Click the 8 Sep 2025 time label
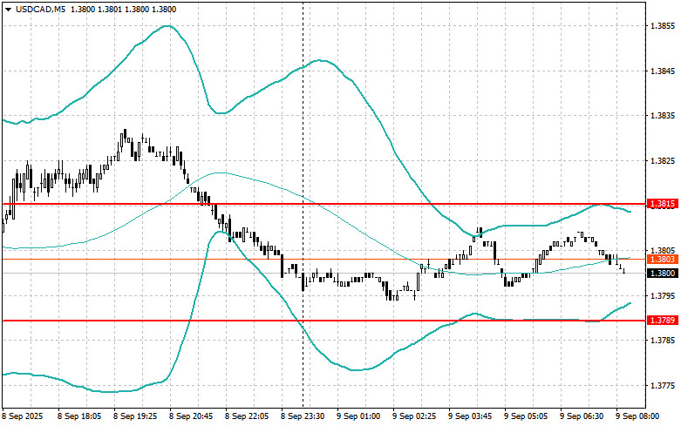The height and width of the screenshot is (426, 681). [x=23, y=416]
